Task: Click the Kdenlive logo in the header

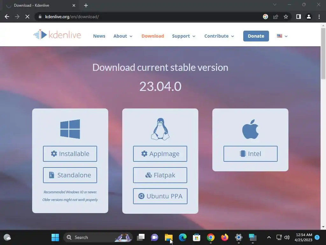Action: [x=57, y=34]
